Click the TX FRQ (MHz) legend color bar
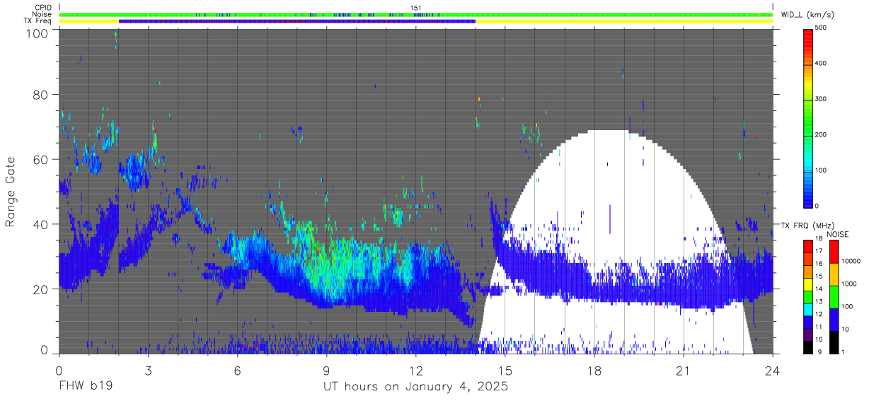 tap(809, 297)
